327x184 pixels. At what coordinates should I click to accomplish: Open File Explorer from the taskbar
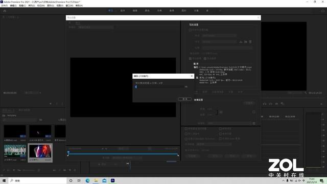(96, 180)
